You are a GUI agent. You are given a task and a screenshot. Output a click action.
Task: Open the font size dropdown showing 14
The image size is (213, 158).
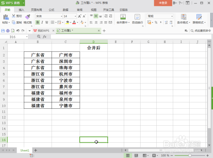click(75, 16)
